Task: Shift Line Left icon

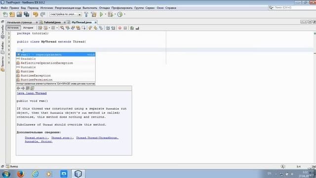Action: (x=108, y=28)
